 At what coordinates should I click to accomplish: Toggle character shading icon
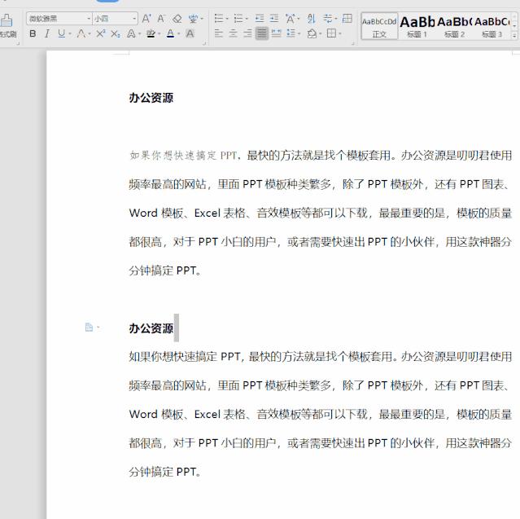tap(190, 33)
